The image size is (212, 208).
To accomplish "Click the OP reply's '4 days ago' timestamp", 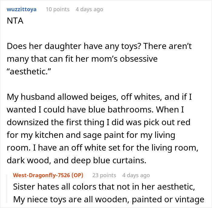I will tap(136, 175).
